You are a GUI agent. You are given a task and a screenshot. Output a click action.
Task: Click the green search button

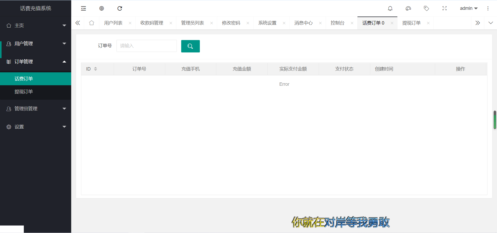190,46
